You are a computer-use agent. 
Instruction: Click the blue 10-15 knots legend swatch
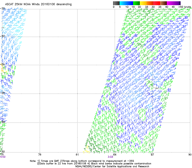130,3
